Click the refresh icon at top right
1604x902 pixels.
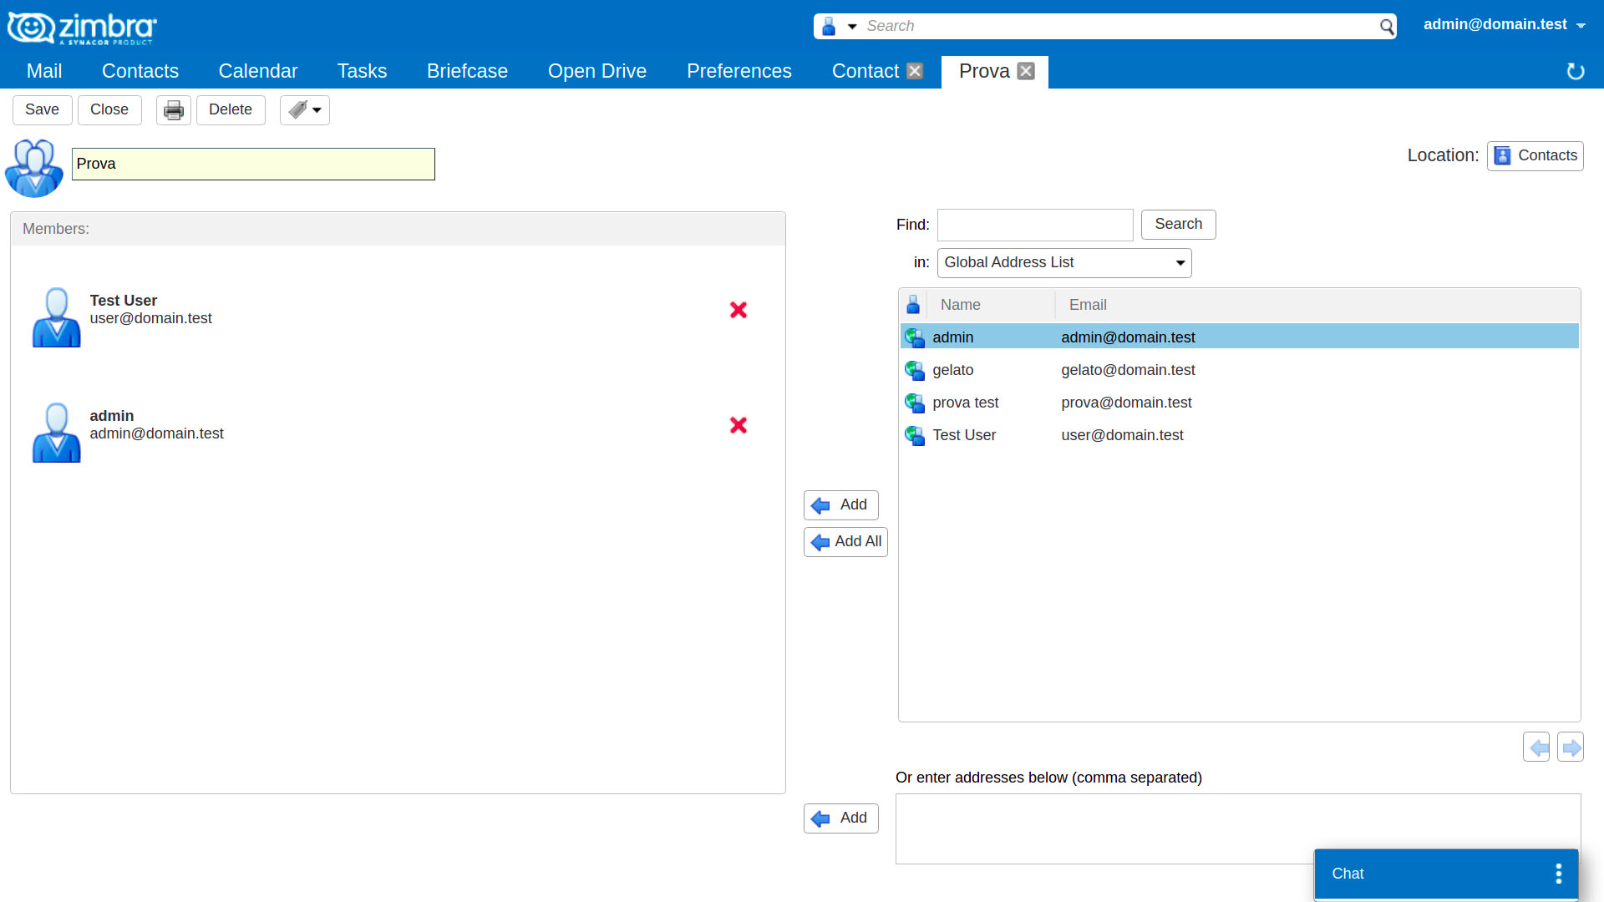coord(1576,71)
